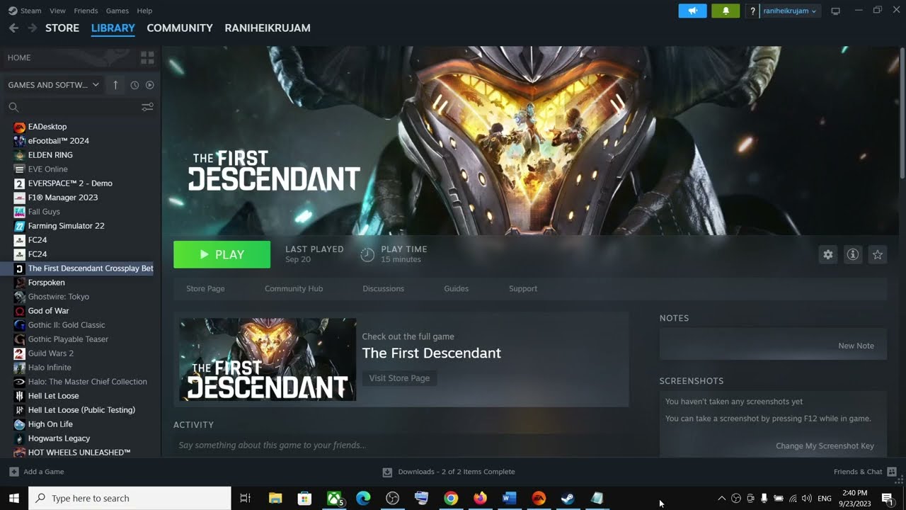Viewport: 906px width, 510px height.
Task: Click the downloads status icon
Action: (387, 472)
